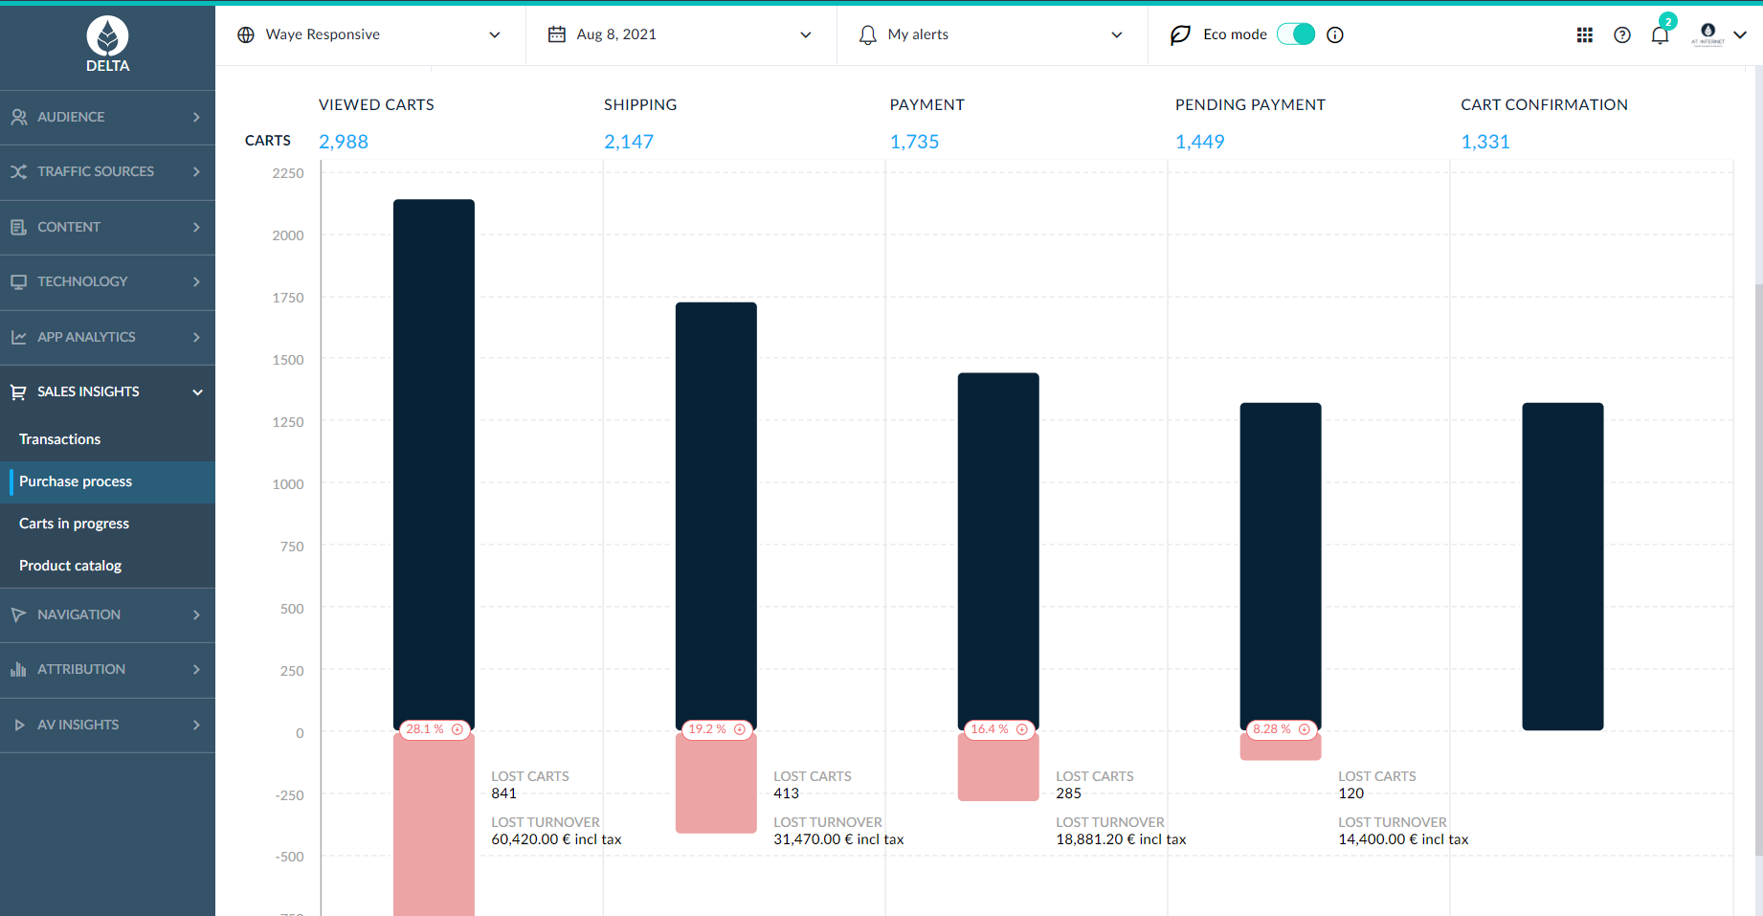Open the My alerts dropdown
Screen dimensions: 1763x916
point(992,34)
